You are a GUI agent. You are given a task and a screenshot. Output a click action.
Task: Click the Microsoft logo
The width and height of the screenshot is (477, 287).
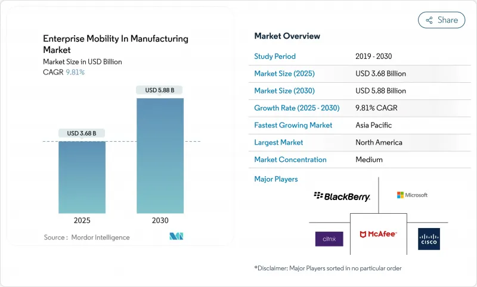[x=412, y=195]
